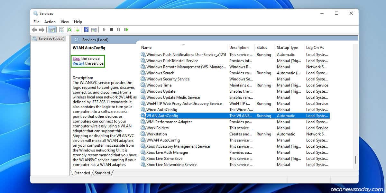This screenshot has width=386, height=193.
Task: Click Restart the service link
Action: pyautogui.click(x=78, y=63)
